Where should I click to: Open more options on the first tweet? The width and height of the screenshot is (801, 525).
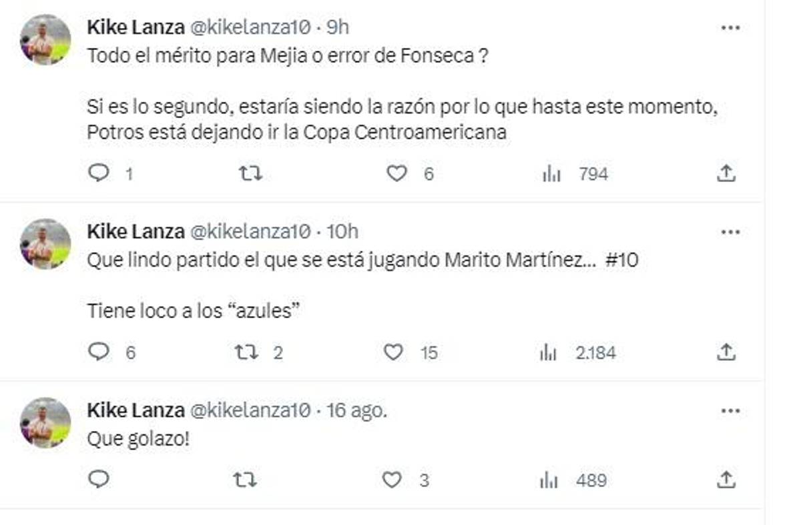(732, 27)
